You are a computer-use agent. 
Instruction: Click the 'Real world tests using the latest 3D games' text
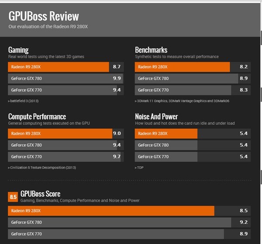point(46,57)
